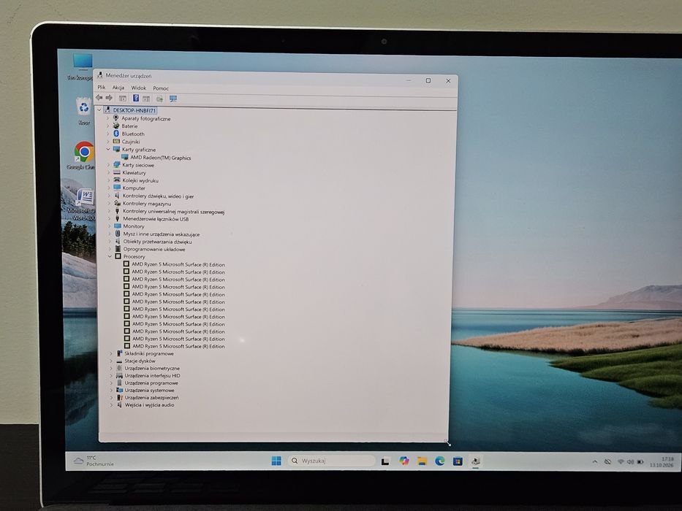This screenshot has width=682, height=511.
Task: Open File Explorer from the taskbar
Action: [422, 461]
